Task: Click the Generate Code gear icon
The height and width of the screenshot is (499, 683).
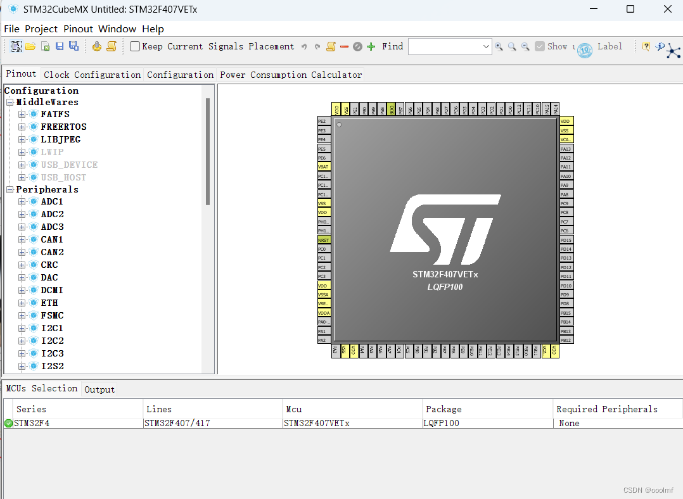Action: click(x=97, y=46)
